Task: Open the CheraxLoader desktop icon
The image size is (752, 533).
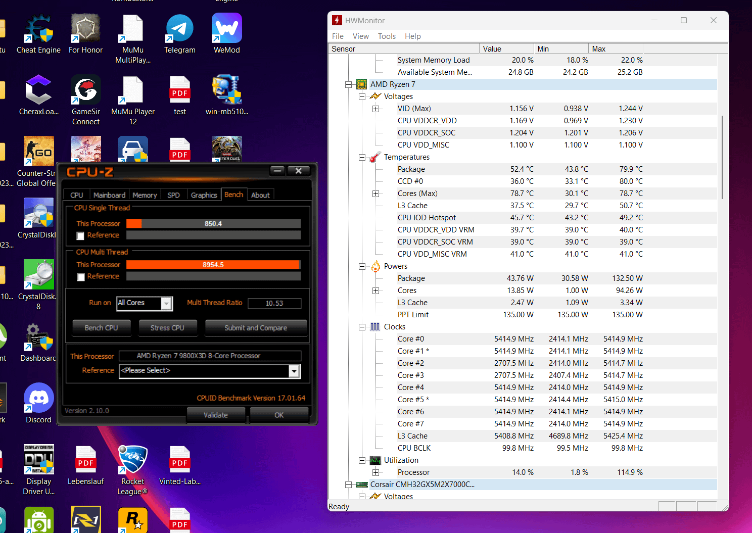Action: tap(38, 96)
